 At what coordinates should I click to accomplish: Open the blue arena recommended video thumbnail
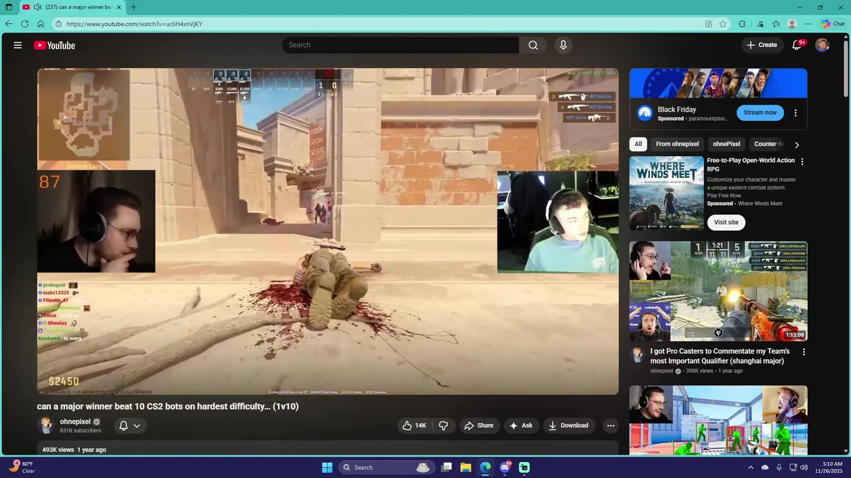(x=719, y=420)
